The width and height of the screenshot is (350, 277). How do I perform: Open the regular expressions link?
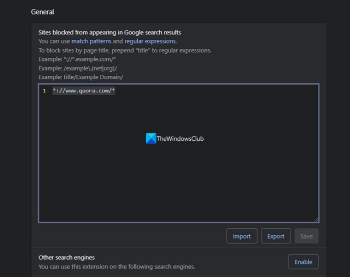pos(149,41)
